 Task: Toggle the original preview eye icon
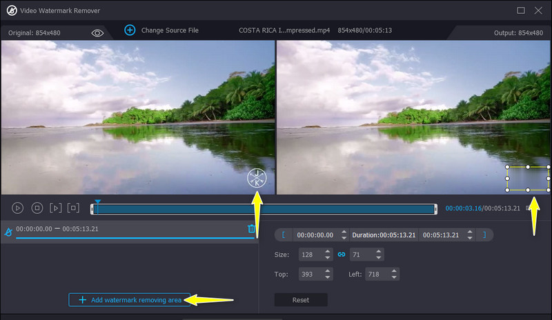click(97, 32)
